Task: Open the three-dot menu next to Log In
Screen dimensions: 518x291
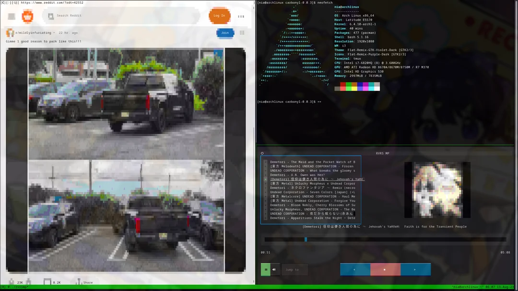Action: click(242, 16)
